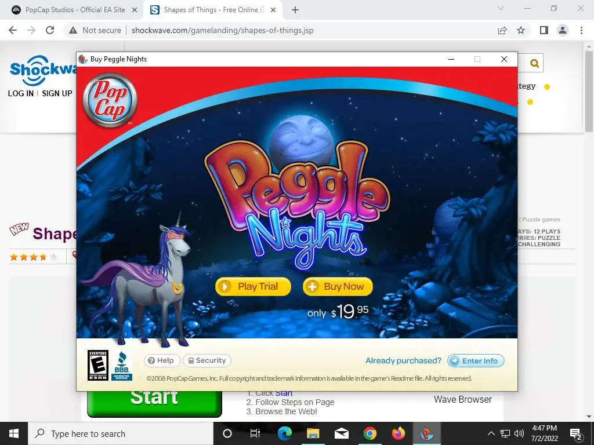Open the taskbar clock and date
594x445 pixels.
tap(544, 433)
